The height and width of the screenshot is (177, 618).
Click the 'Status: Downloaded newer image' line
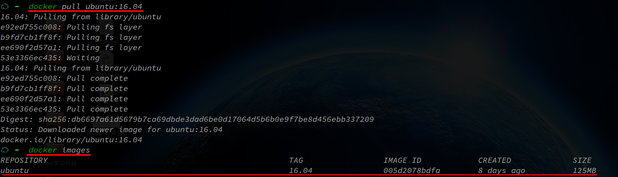tap(112, 130)
